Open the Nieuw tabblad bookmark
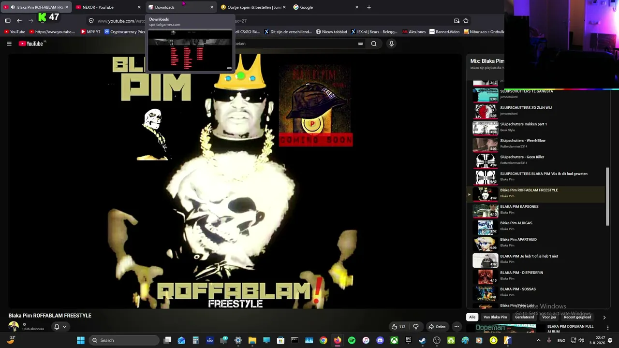The image size is (619, 348). point(331,32)
